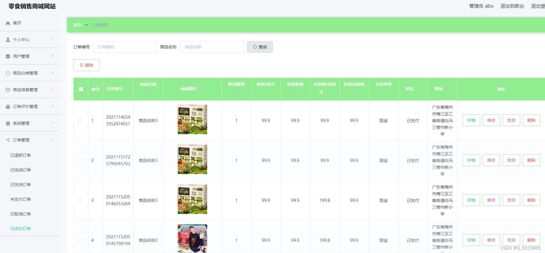Viewport: 545px width, 253px height.
Task: Toggle the select-all checkbox in table header
Action: pos(81,89)
